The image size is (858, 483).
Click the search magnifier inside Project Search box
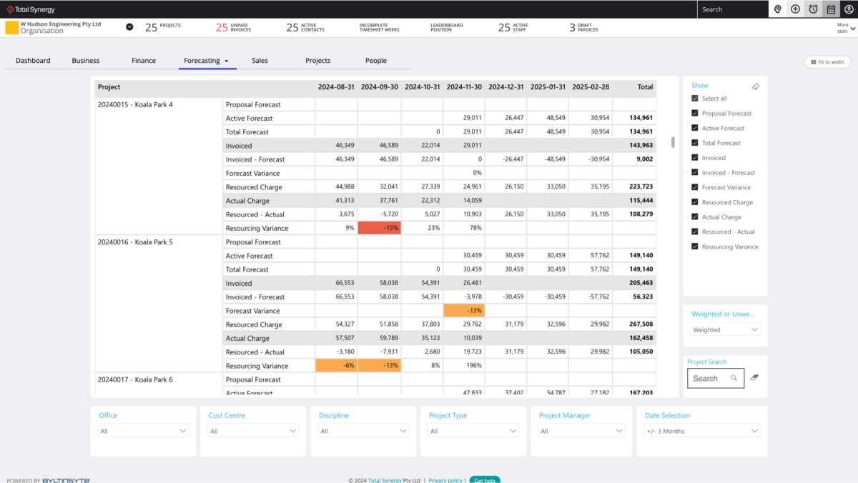(x=734, y=378)
